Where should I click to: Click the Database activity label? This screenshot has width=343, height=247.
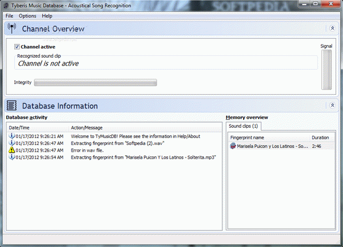27,118
